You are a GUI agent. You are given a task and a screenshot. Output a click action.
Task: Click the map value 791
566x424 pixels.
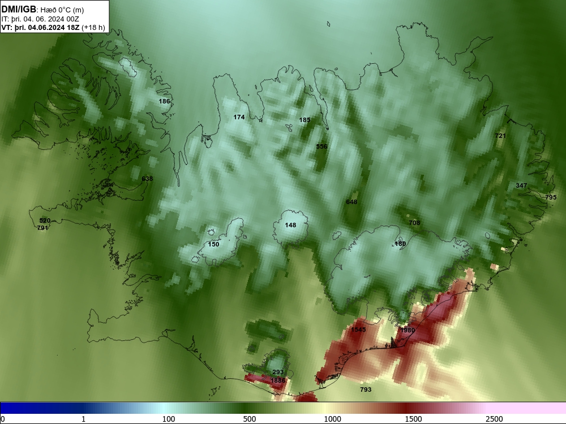tap(42, 228)
